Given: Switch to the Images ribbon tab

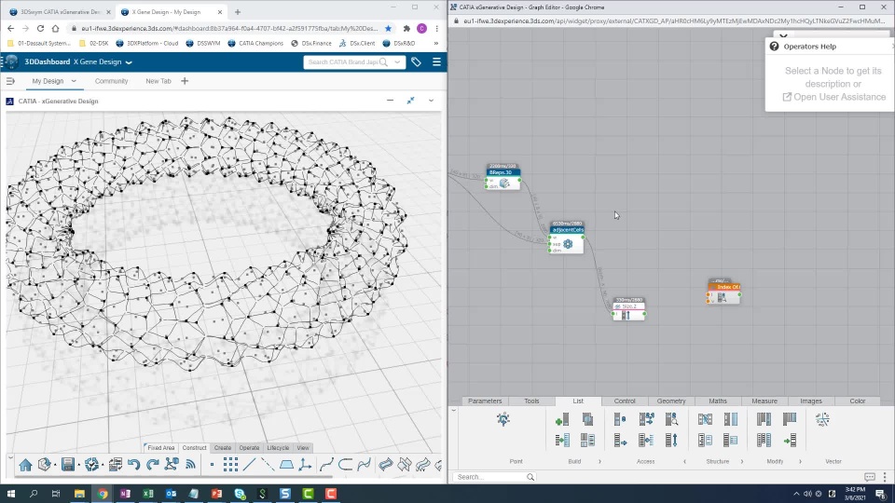Looking at the screenshot, I should (811, 401).
